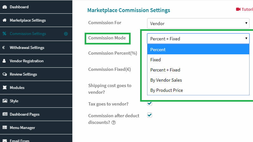Screen dimensions: 253x142
Task: Open Dashboard Pages menu item
Action: [x=36, y=114]
